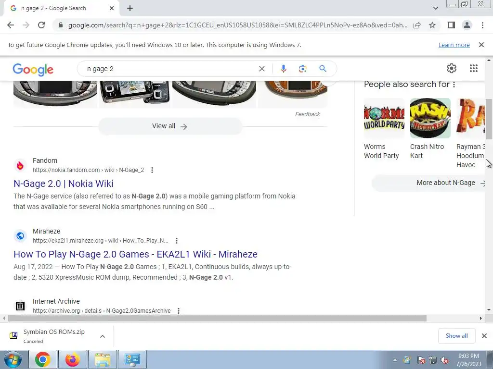
Task: Click the Miraheze globe favicon
Action: (20, 236)
